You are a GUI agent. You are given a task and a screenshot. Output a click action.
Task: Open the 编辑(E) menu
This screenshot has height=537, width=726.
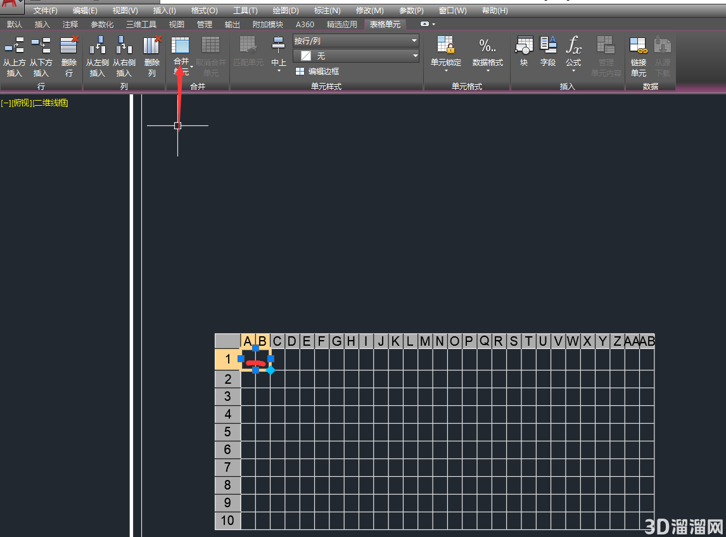click(x=85, y=10)
